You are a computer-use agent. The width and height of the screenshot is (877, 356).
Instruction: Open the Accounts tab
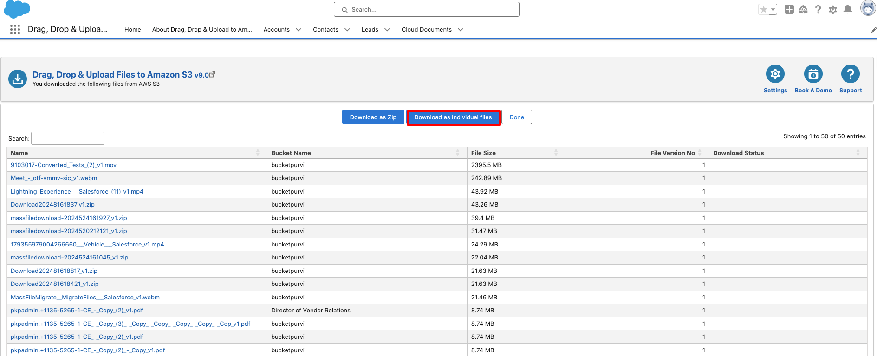[276, 29]
